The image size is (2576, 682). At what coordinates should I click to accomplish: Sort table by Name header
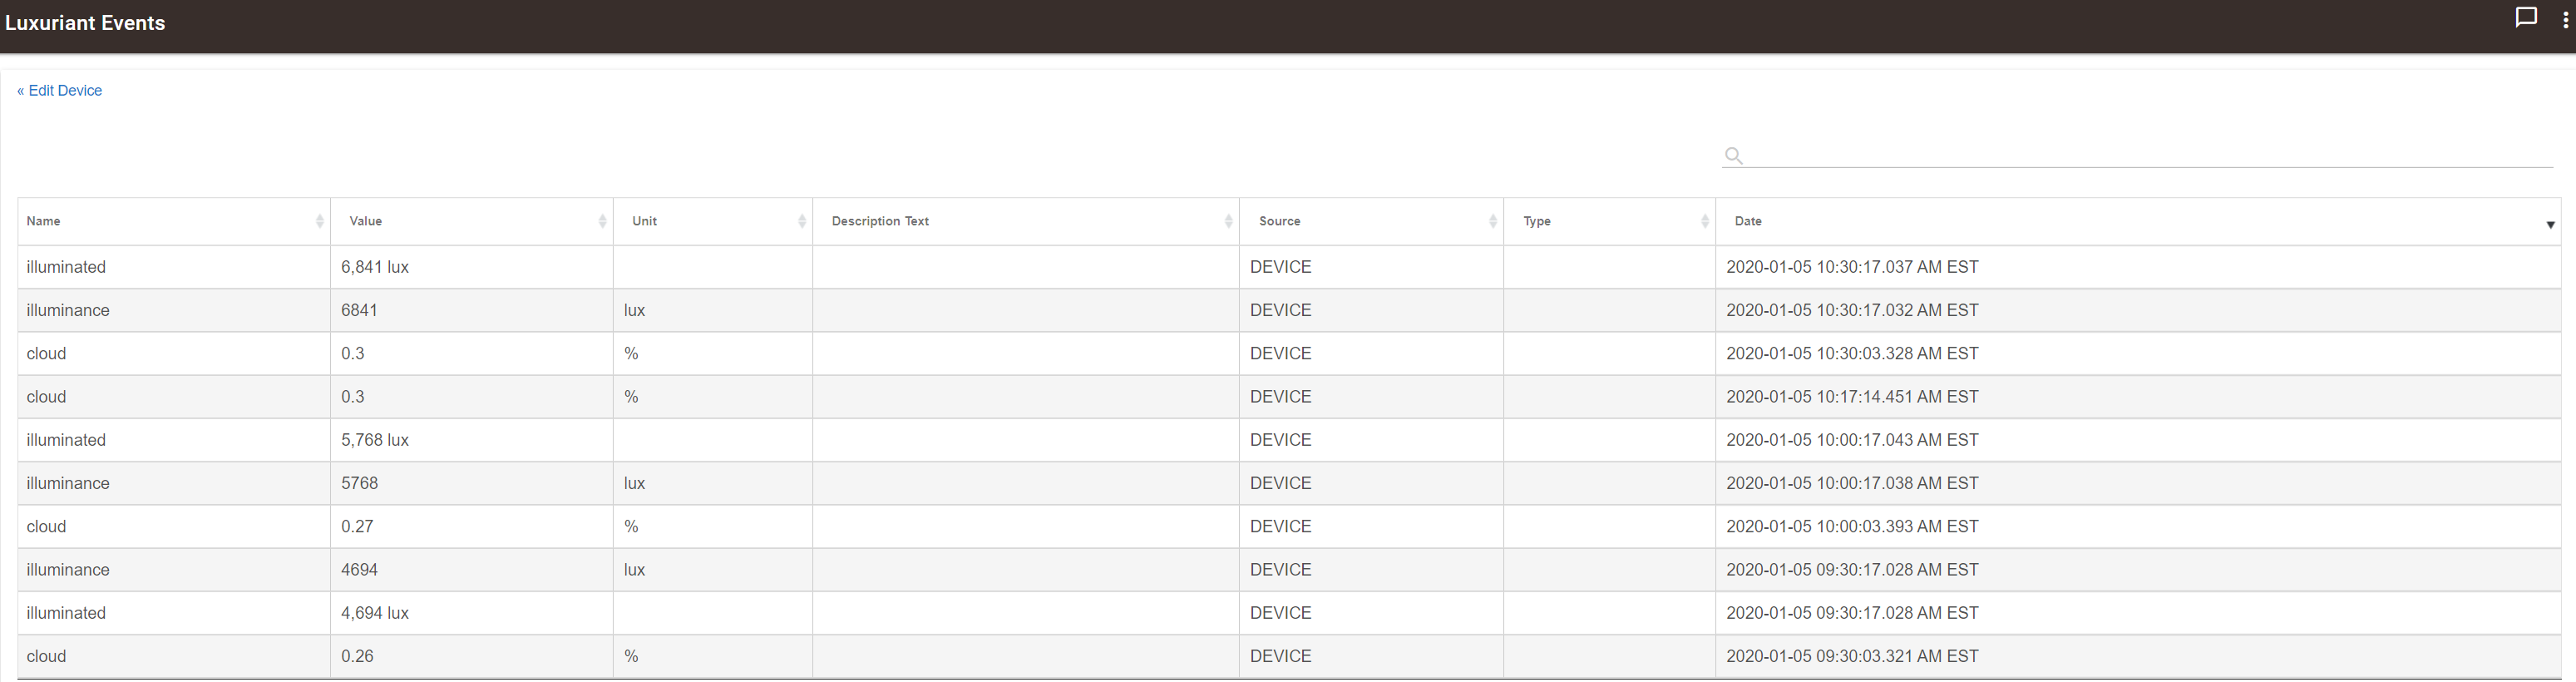(44, 221)
